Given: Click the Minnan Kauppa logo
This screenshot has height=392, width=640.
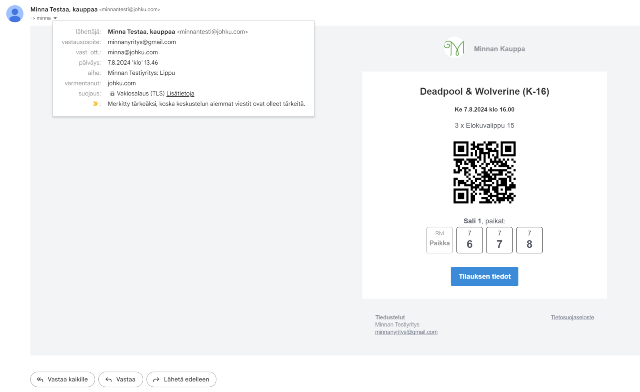Looking at the screenshot, I should 454,48.
